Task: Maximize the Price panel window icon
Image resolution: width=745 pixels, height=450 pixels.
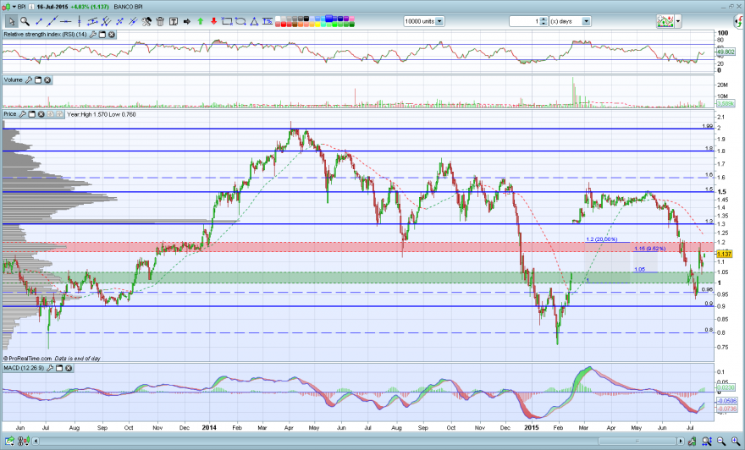Action: pyautogui.click(x=32, y=114)
